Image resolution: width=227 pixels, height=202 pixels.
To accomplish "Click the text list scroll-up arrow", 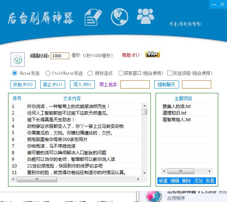I will [x=145, y=106].
